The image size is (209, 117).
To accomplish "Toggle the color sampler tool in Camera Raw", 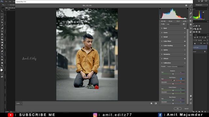I will 191,99.
